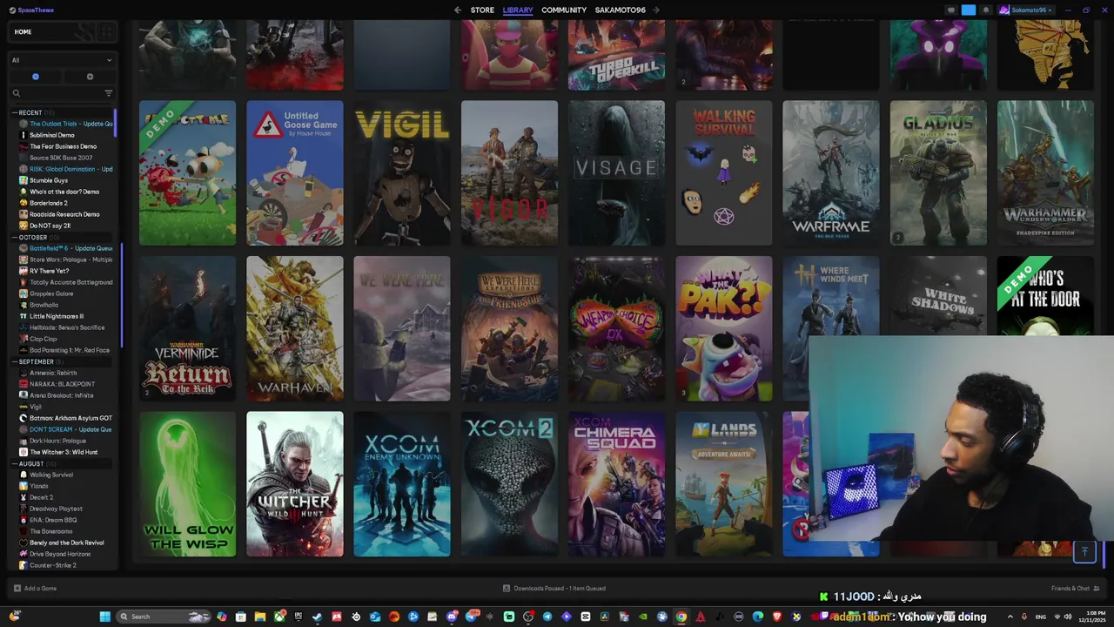The width and height of the screenshot is (1114, 627).
Task: Click the Do NOT say 21! icon
Action: pyautogui.click(x=23, y=226)
